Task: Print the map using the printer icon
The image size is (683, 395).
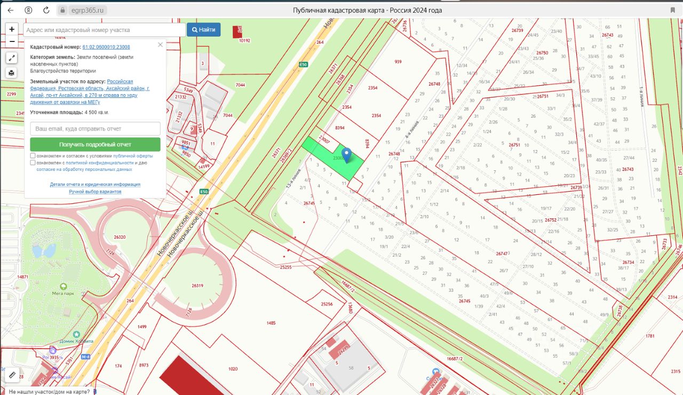Action: point(12,73)
